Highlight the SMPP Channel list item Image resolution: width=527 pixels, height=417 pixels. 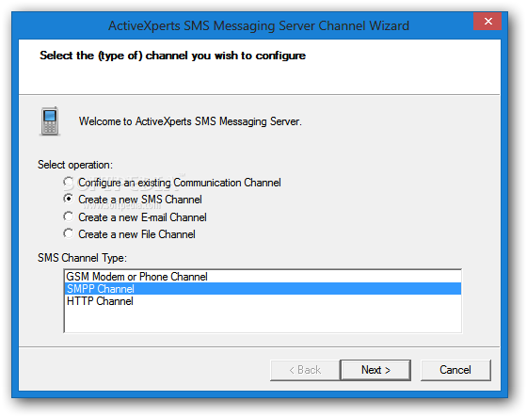pos(263,289)
